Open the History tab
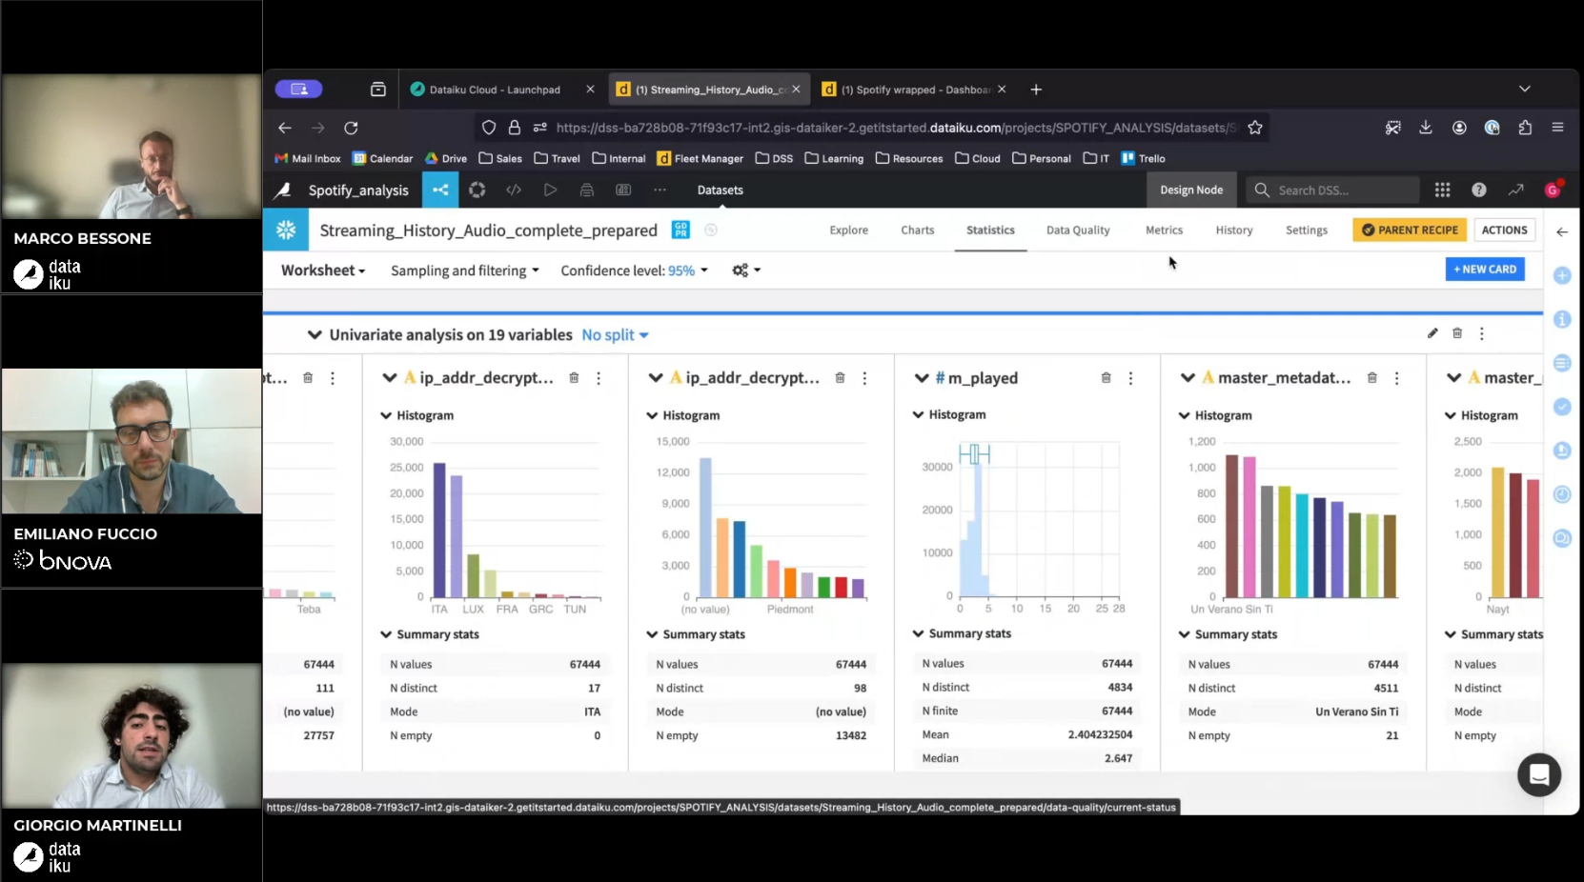This screenshot has height=882, width=1584. pos(1234,231)
